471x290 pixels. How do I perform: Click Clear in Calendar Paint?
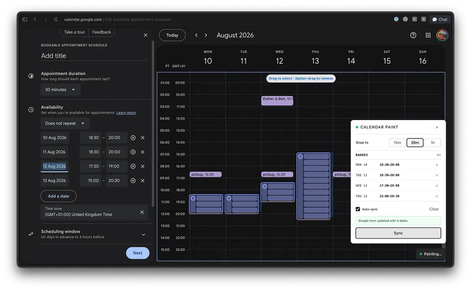point(434,209)
